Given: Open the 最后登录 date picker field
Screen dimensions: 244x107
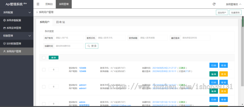Looking at the screenshot, I should tap(195, 38).
